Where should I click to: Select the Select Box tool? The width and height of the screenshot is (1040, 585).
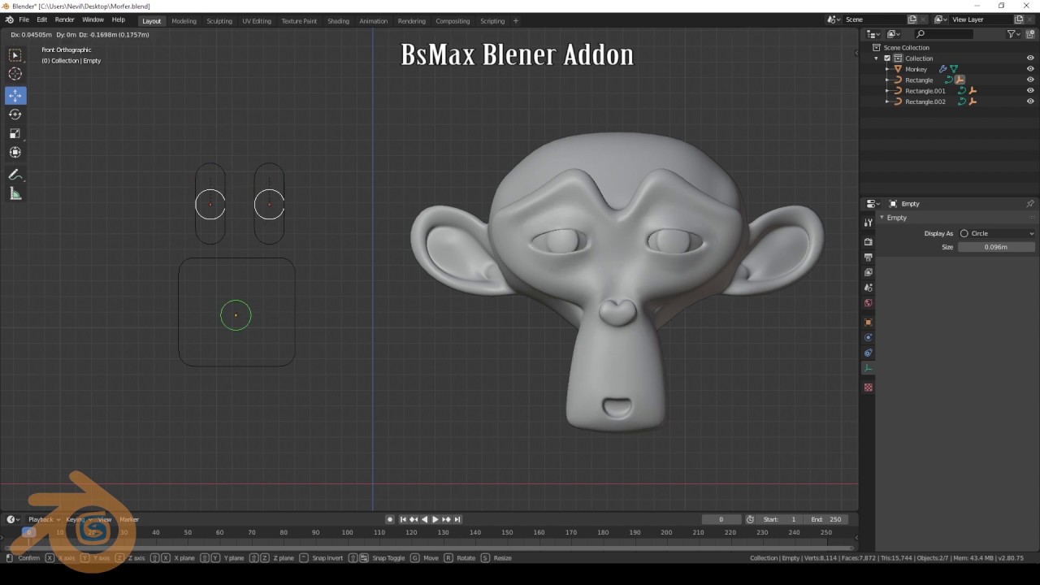15,55
